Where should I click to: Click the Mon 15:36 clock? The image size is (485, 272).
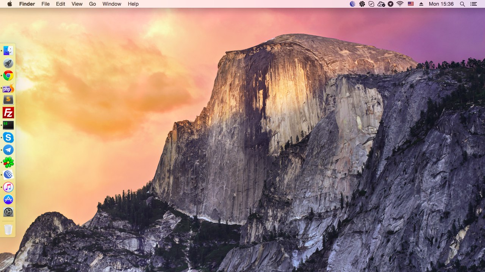click(441, 4)
